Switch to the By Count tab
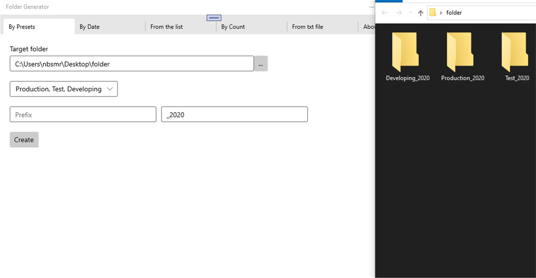Image resolution: width=536 pixels, height=278 pixels. tap(233, 26)
